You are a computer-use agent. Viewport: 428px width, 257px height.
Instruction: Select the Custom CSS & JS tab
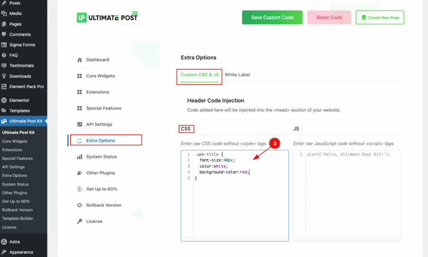tap(199, 75)
